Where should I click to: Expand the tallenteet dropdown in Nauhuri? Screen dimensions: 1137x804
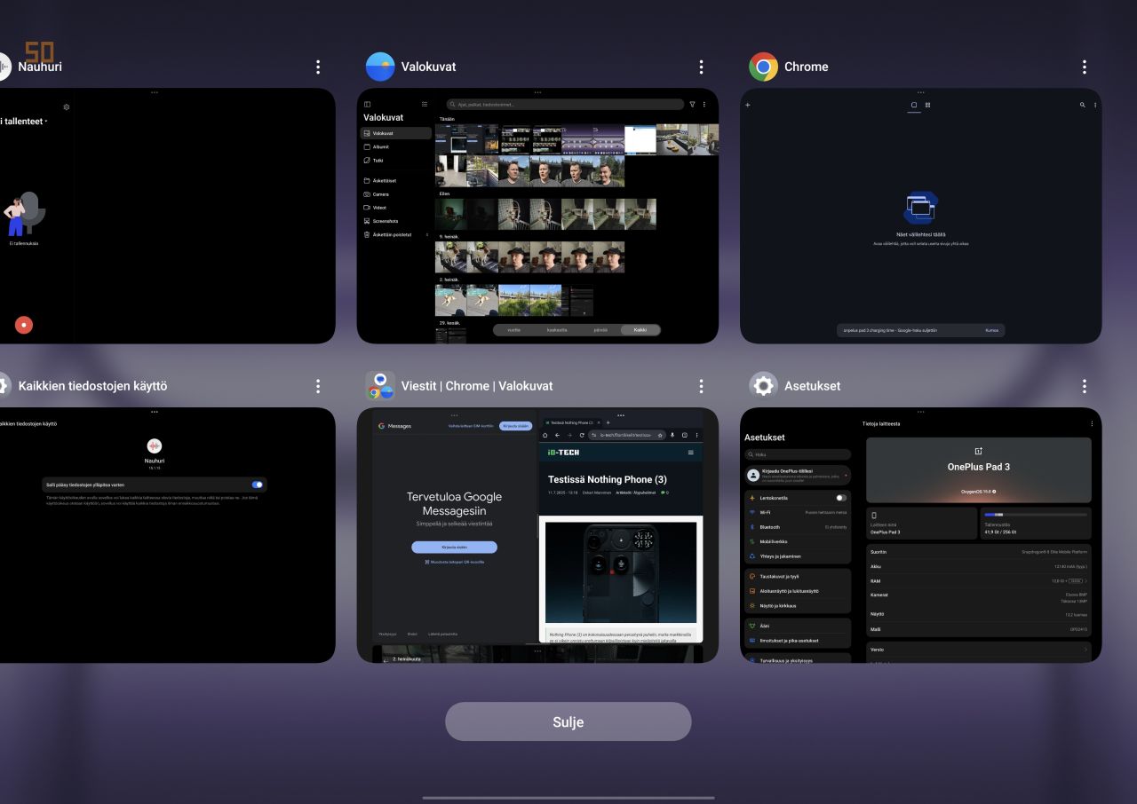(x=25, y=122)
